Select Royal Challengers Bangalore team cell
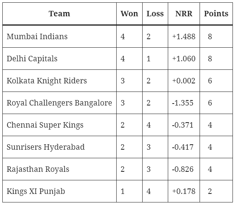 pyautogui.click(x=59, y=103)
